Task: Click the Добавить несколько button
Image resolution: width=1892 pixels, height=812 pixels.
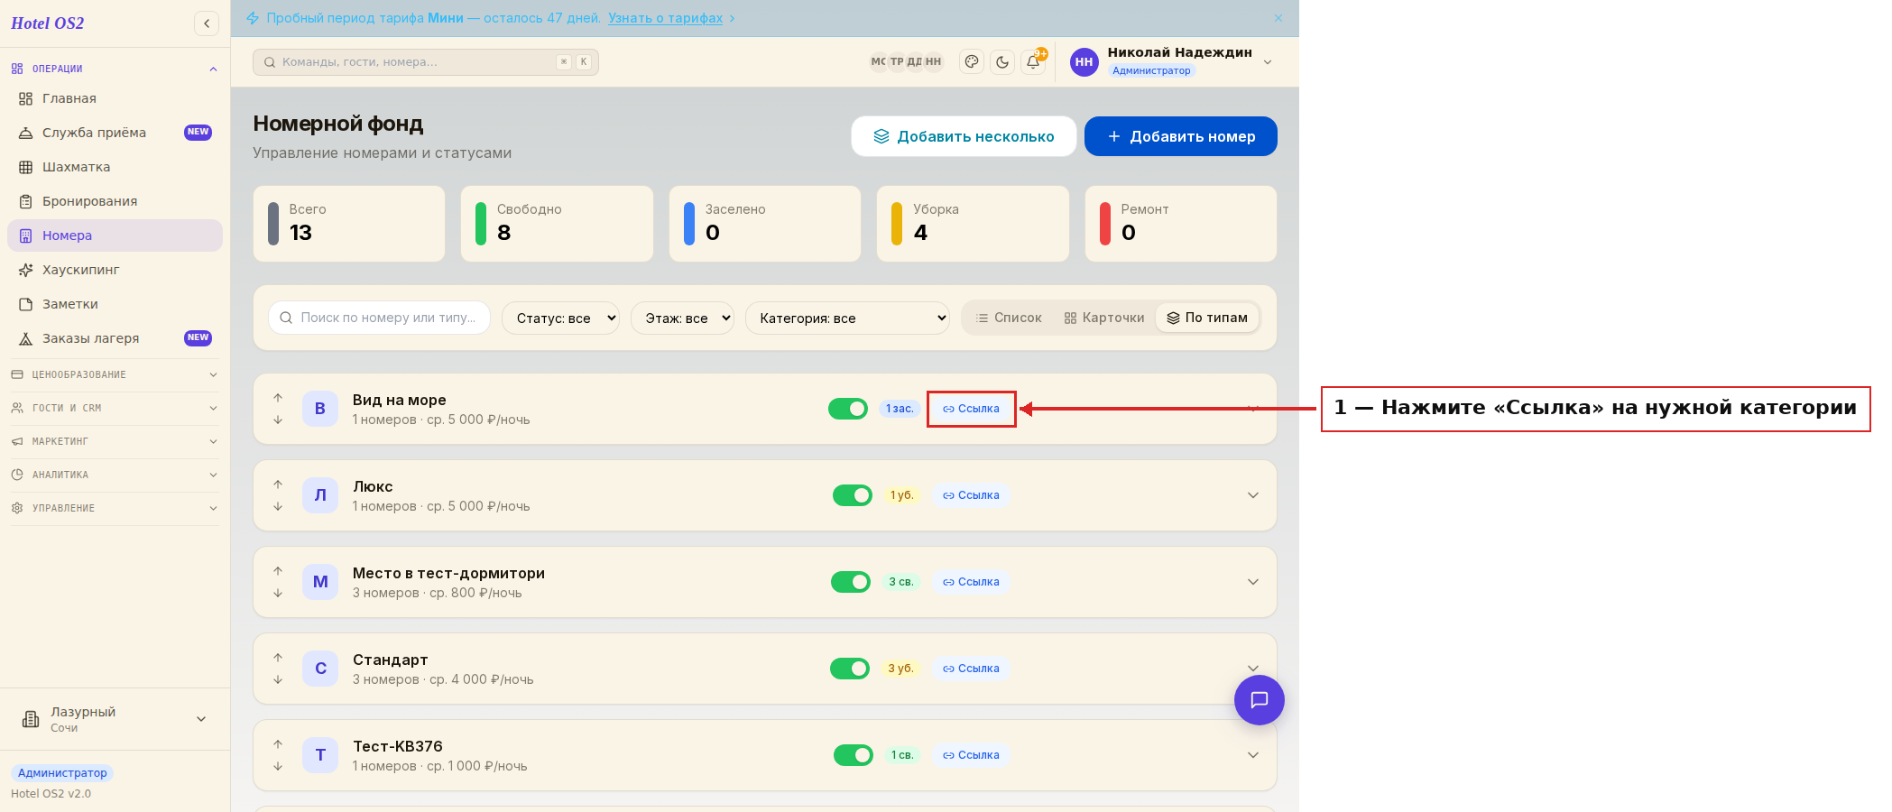Action: 964,136
